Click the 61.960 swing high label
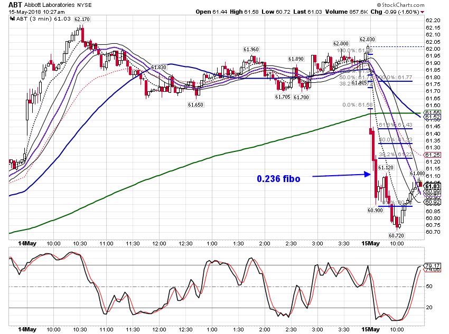This screenshot has width=449, height=334. click(251, 50)
